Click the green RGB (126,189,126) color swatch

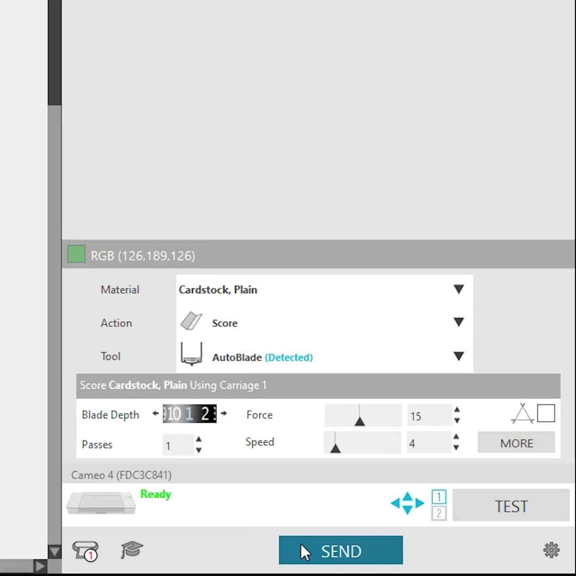(x=76, y=254)
